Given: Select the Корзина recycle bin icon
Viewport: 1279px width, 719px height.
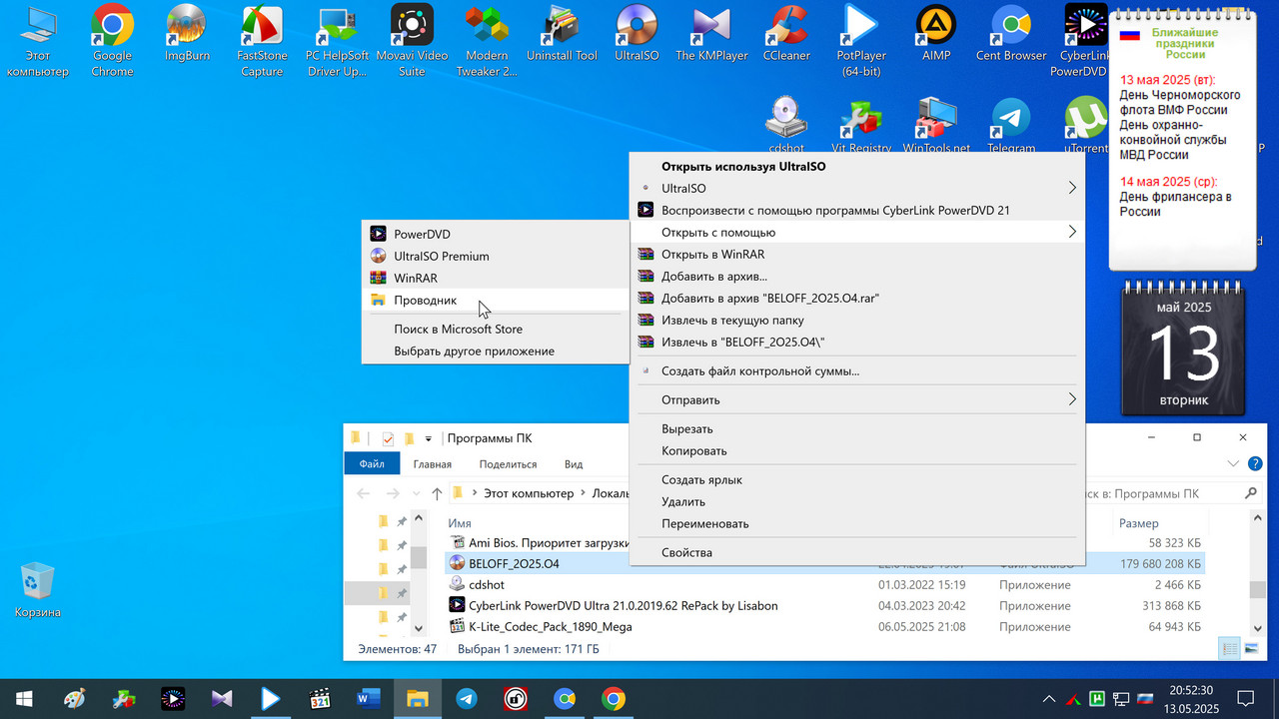Looking at the screenshot, I should tap(37, 589).
